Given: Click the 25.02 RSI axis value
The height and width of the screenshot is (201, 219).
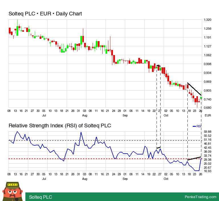Looking at the screenshot, I should pos(208,164).
